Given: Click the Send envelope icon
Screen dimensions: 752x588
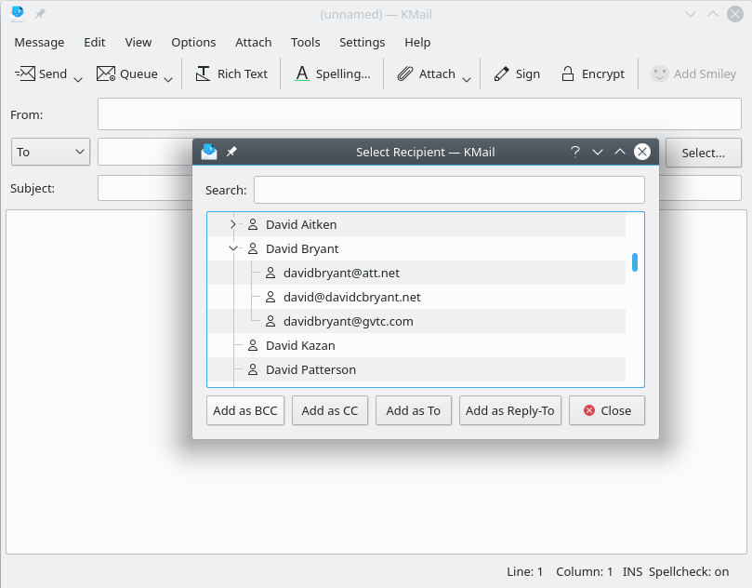Looking at the screenshot, I should pos(25,74).
